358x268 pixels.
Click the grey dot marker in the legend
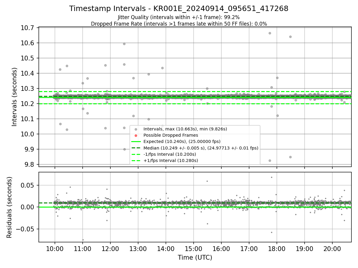click(x=136, y=129)
